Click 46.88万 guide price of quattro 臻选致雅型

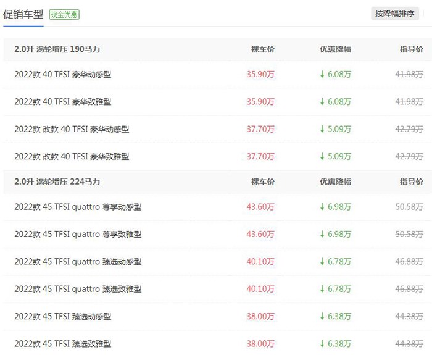409,289
